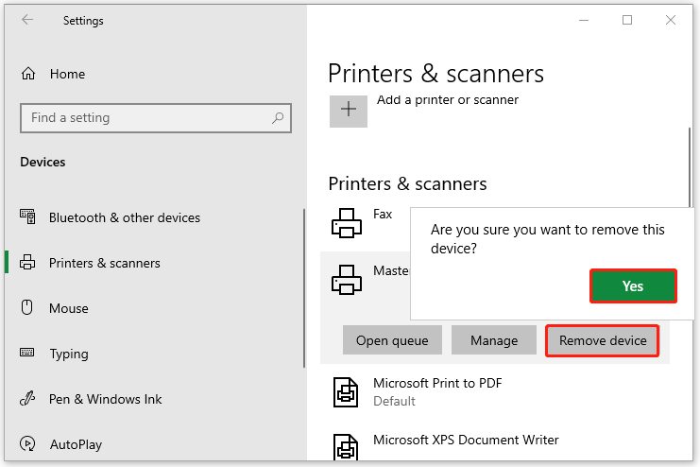
Task: Go back using the Settings back arrow
Action: click(27, 20)
